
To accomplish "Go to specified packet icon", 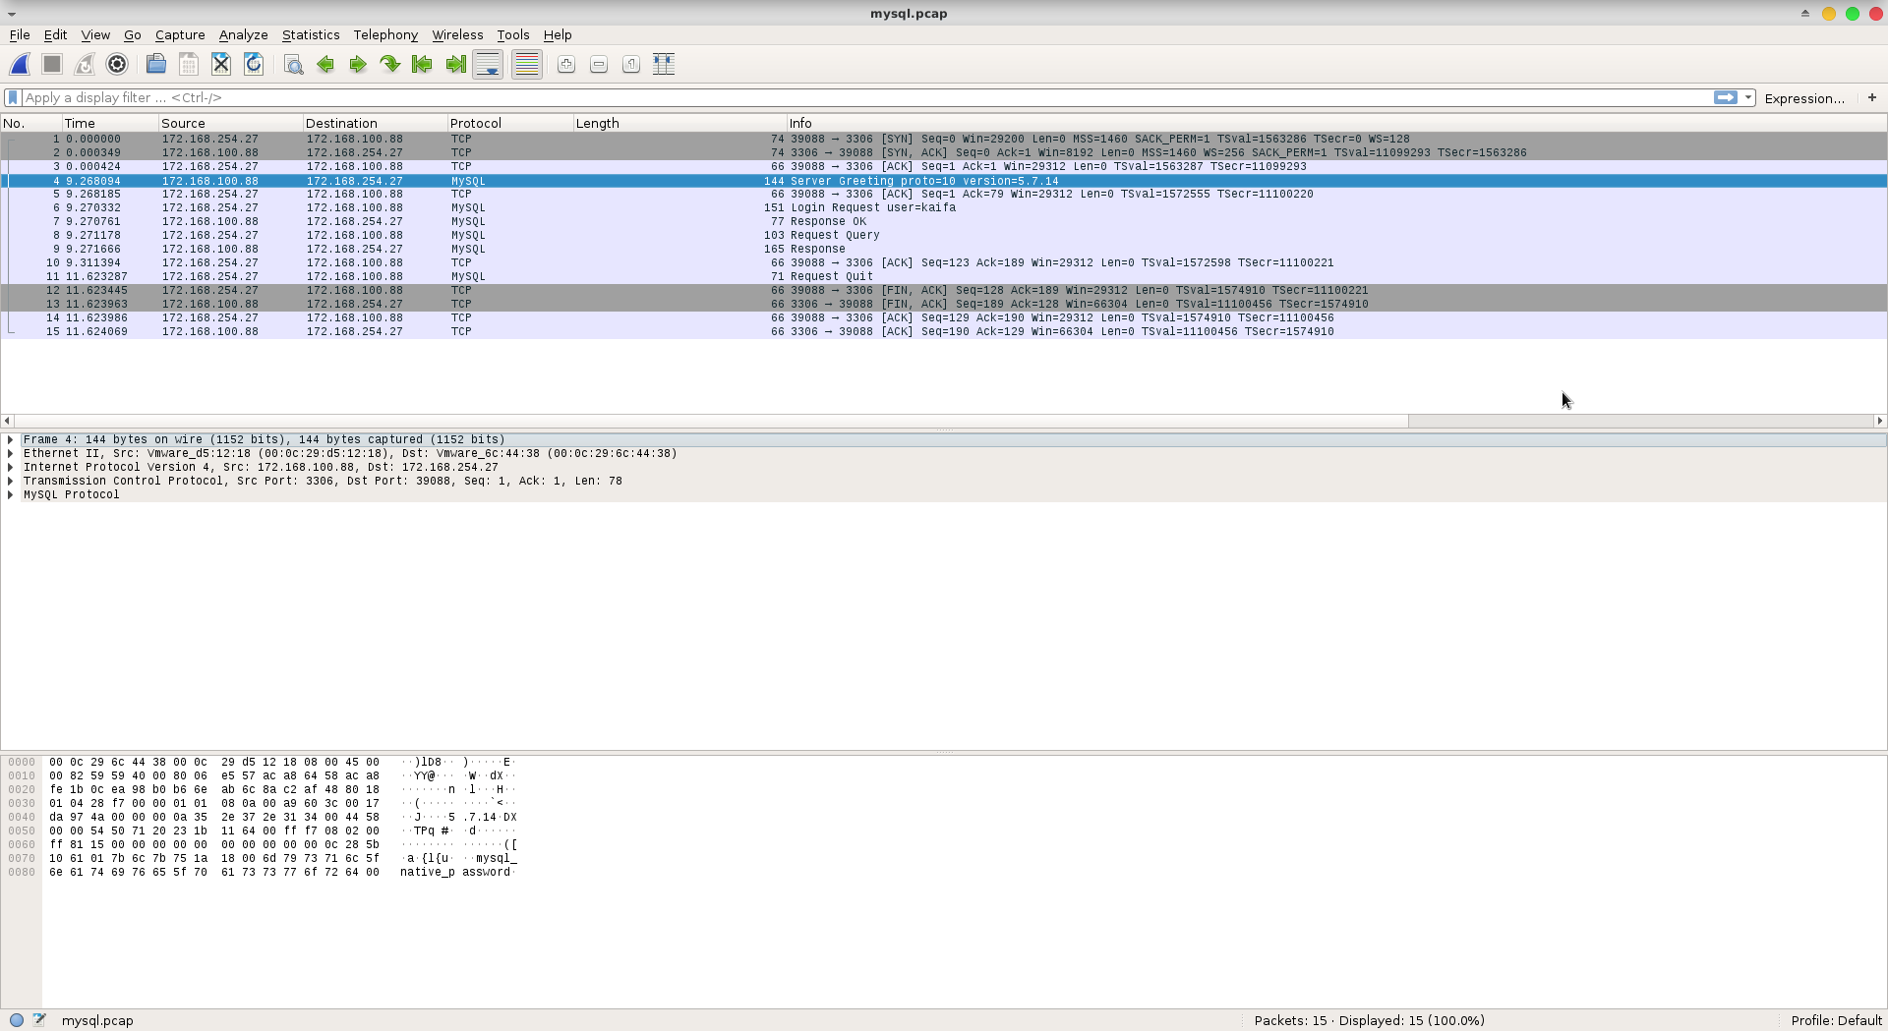I will tap(390, 65).
